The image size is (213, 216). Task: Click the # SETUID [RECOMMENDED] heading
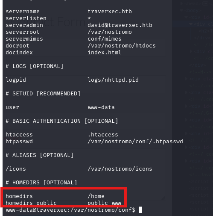click(x=43, y=94)
